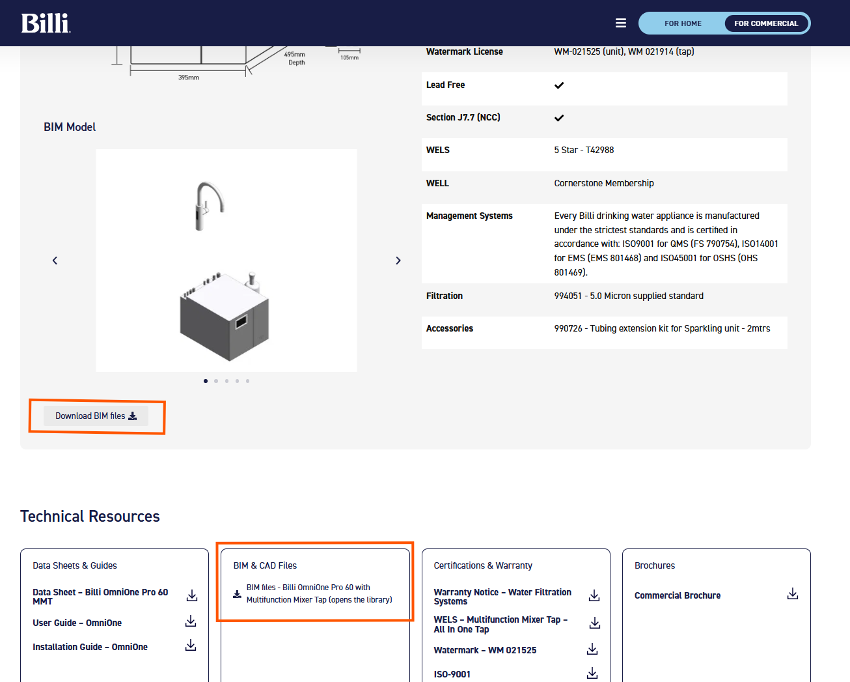Select the first carousel dot

206,381
